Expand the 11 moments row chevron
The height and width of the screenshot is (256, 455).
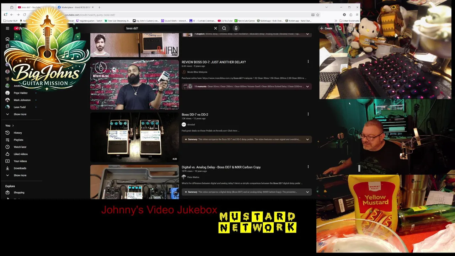tap(307, 86)
